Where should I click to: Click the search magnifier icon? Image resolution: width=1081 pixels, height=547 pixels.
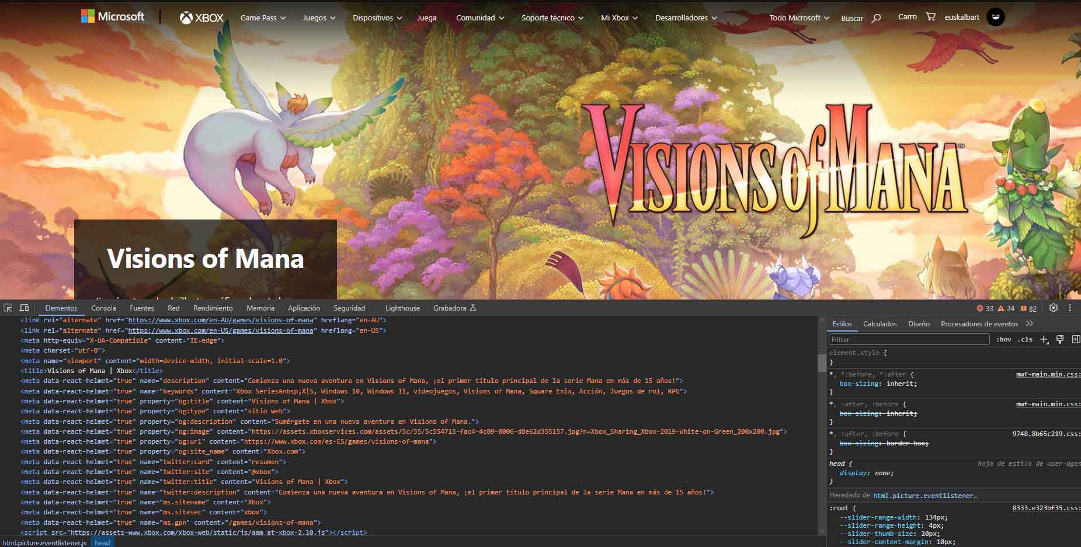876,18
